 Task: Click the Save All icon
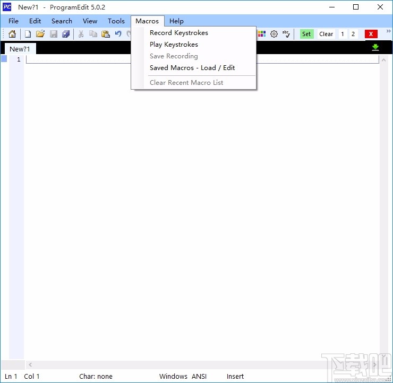click(x=66, y=34)
